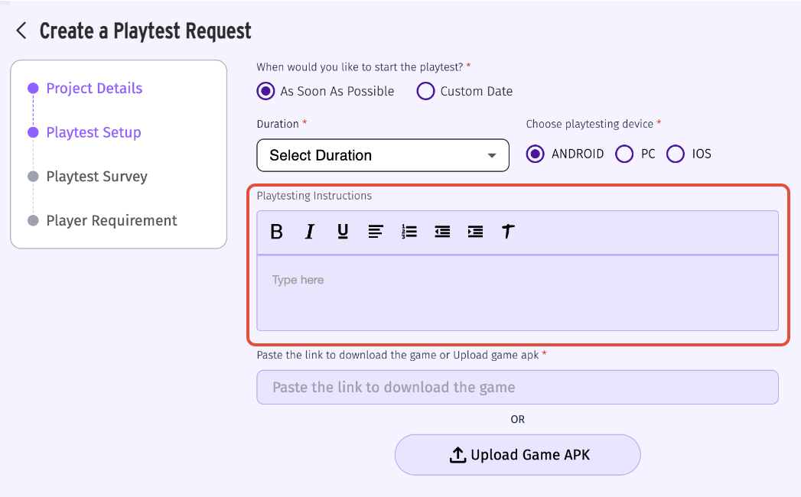Open the text size formatting tool

click(x=508, y=232)
